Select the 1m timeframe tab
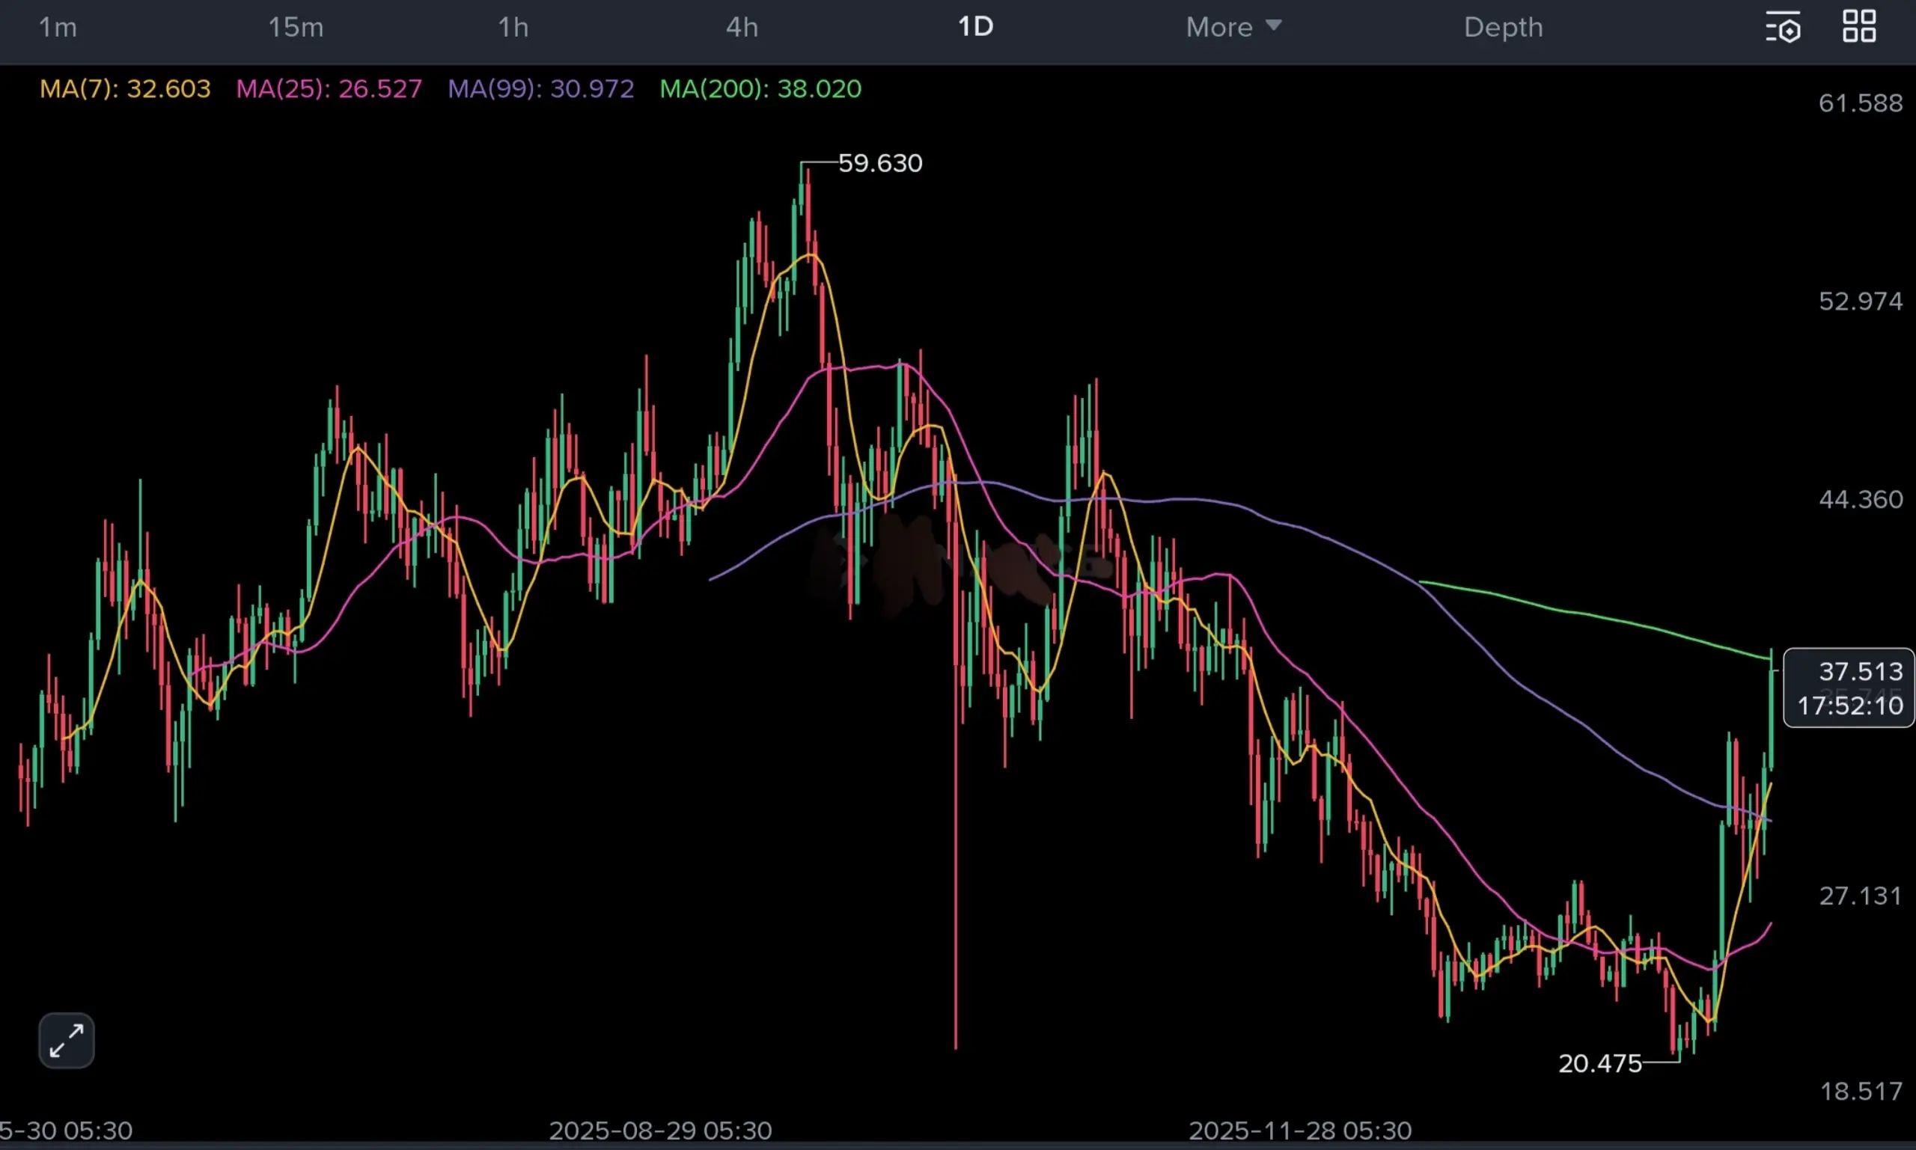 click(58, 28)
